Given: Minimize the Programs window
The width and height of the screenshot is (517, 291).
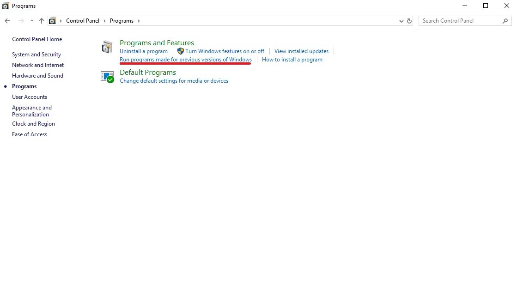Looking at the screenshot, I should (x=465, y=6).
